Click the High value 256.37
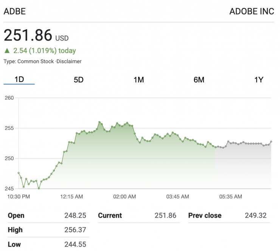Viewport: 280px width, 251px height. point(75,230)
